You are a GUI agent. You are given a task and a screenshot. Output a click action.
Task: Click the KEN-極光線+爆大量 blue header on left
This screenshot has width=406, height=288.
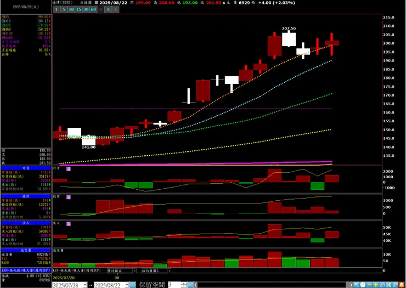[x=26, y=270]
